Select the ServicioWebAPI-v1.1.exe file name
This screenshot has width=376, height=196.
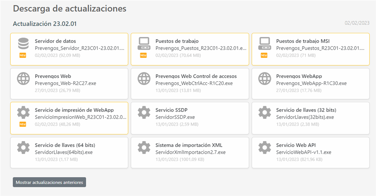(x=304, y=152)
